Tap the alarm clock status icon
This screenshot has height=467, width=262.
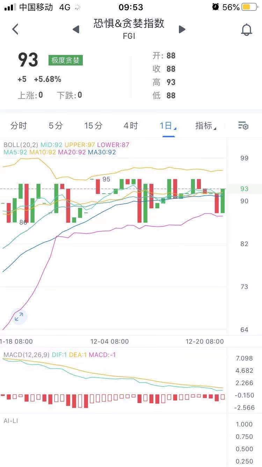click(215, 7)
